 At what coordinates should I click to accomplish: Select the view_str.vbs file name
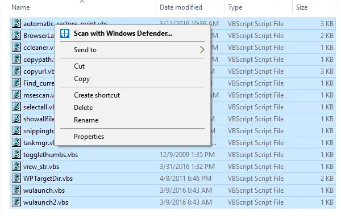click(x=41, y=167)
